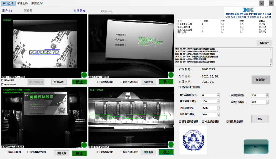Click the greyed 批号模板设置 button
276x159 pixels.
point(36,82)
